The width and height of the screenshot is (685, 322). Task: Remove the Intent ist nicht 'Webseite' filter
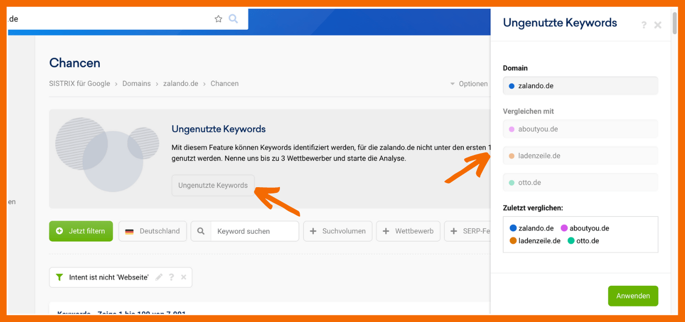click(x=183, y=277)
